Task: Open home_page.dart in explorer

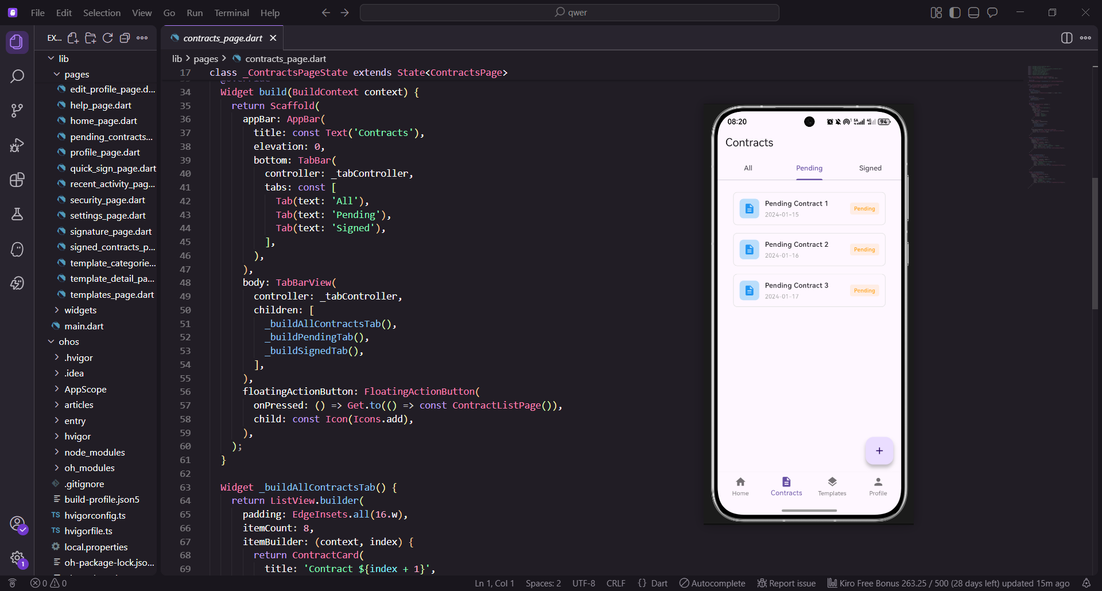Action: click(x=103, y=120)
